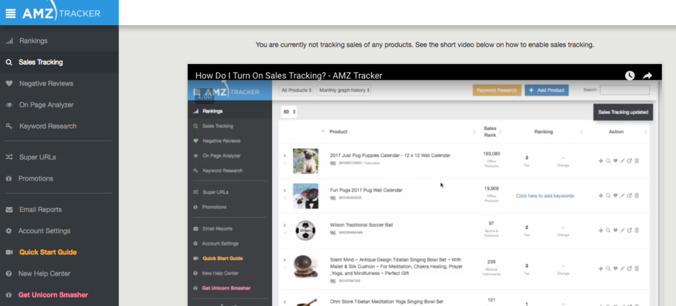The width and height of the screenshot is (676, 306).
Task: Click the Product column header
Action: 339,132
